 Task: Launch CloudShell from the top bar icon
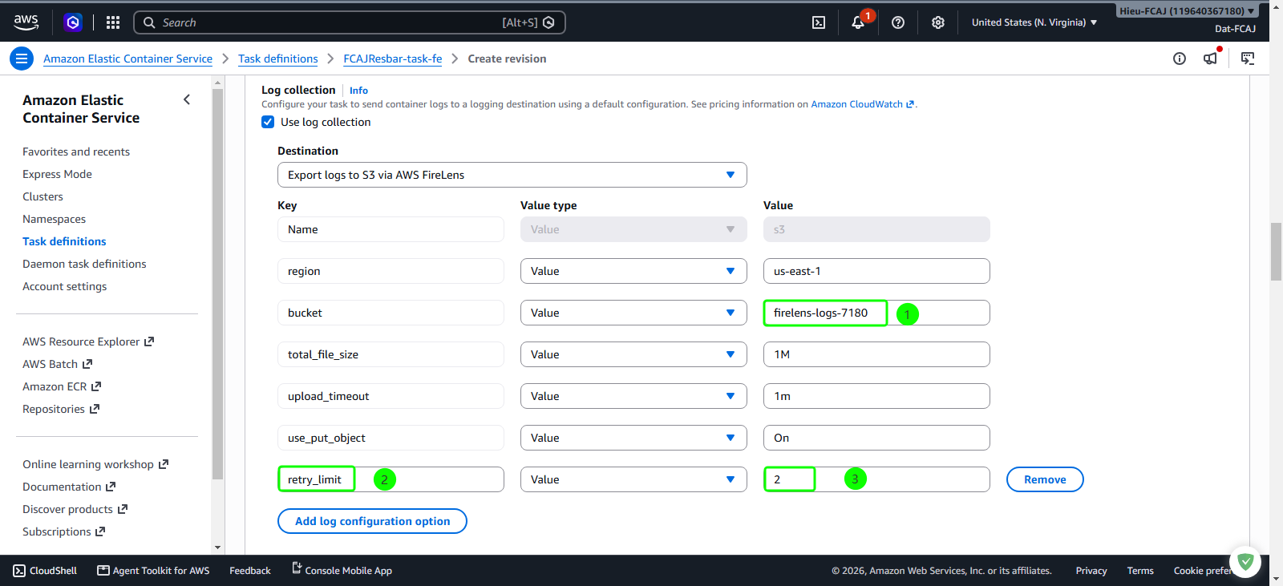(x=819, y=22)
